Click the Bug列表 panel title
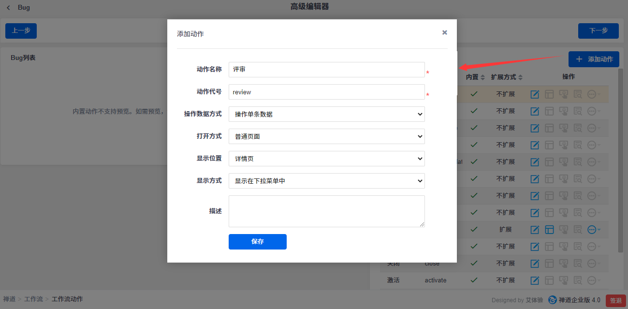 click(23, 58)
